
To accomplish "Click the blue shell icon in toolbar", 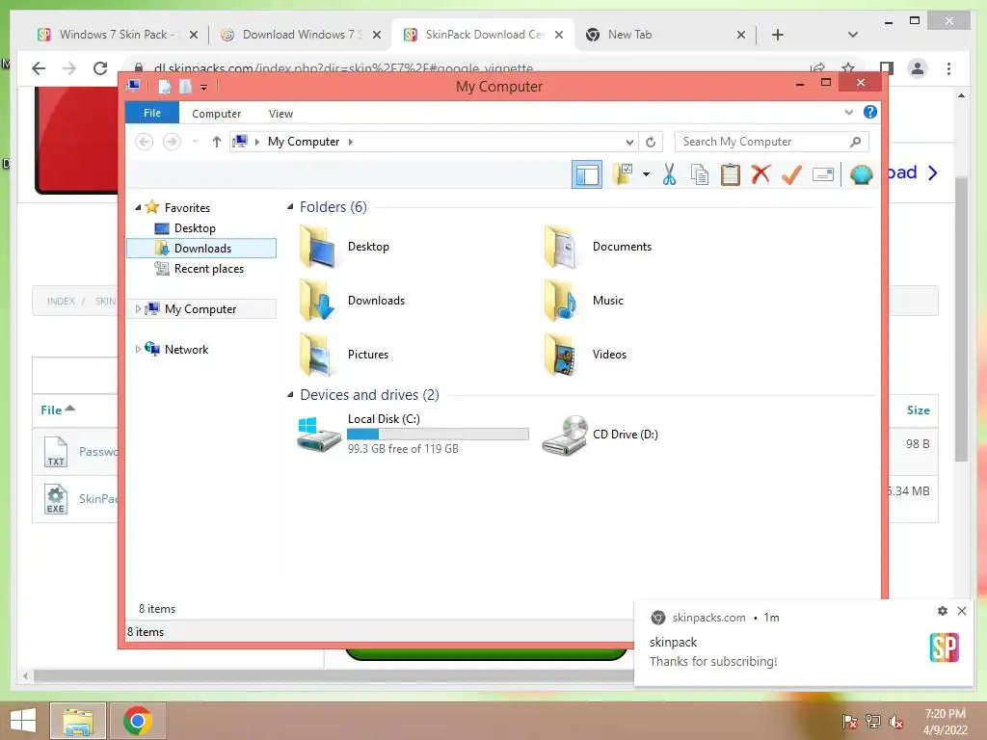I will (x=861, y=174).
